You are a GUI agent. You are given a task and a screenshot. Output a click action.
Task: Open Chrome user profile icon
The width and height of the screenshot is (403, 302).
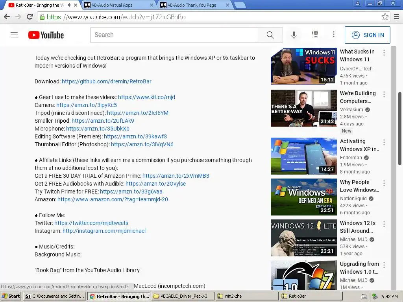click(357, 3)
